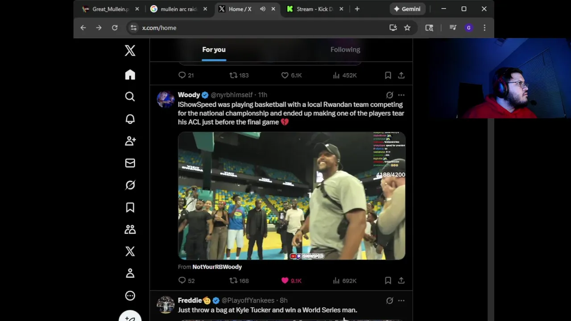Bookmark the post with 452K views
571x321 pixels.
388,75
